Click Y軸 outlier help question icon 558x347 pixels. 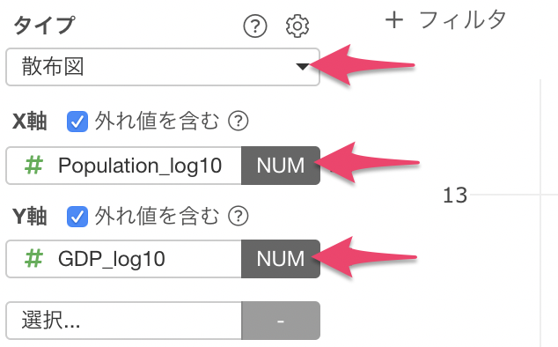coord(239,216)
